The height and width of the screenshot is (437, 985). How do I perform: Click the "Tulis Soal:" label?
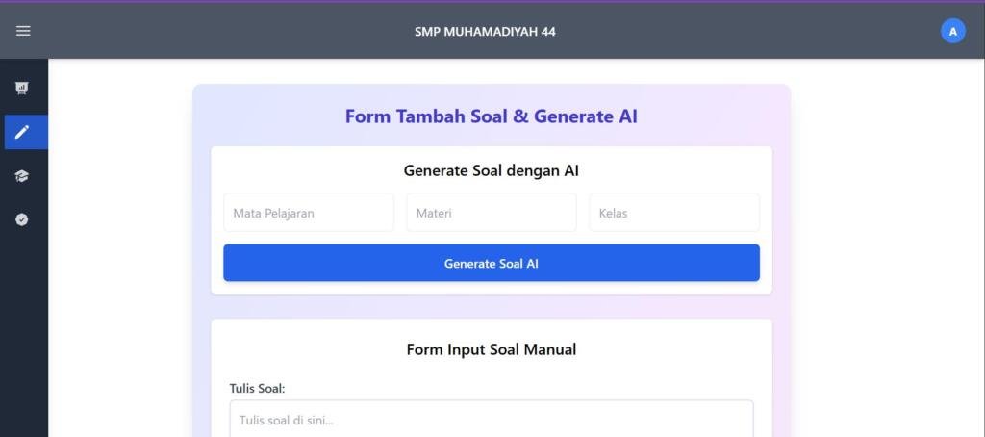pyautogui.click(x=257, y=389)
